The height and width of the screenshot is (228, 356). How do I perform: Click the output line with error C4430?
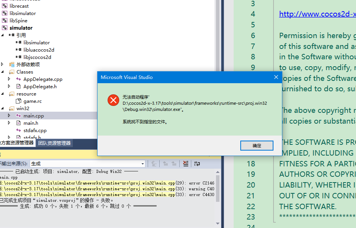107,194
